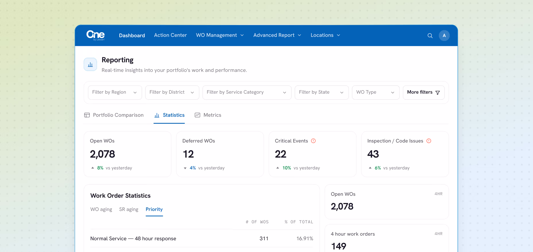The width and height of the screenshot is (533, 252).
Task: Select the WO aging sub-tab
Action: [x=101, y=209]
